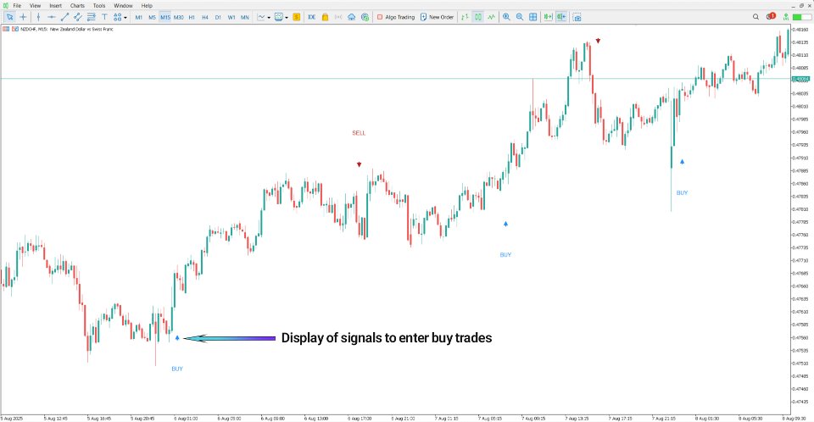
Task: Switch chart to M1 timeframe
Action: click(x=138, y=17)
